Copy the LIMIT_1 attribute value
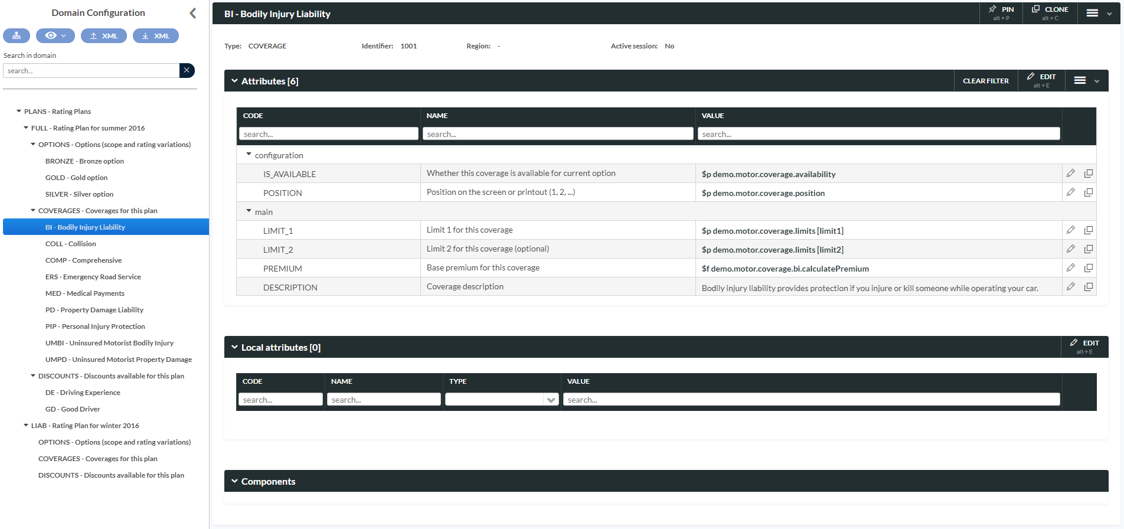 tap(1089, 230)
